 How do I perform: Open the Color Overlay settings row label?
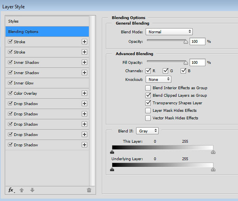tap(25, 93)
